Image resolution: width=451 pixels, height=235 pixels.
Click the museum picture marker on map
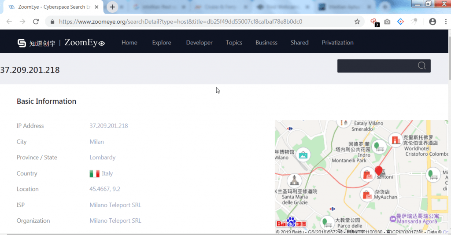point(303,155)
